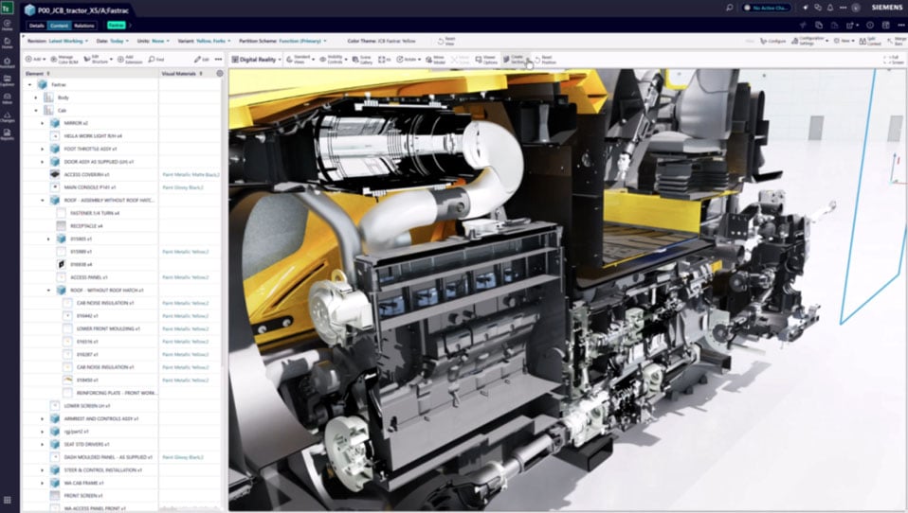Click the Configure tool
Screen dimensions: 908x513
772,41
